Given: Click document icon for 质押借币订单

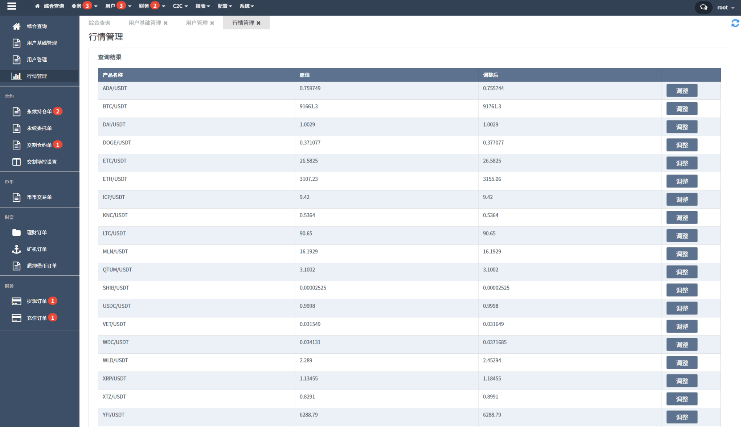Looking at the screenshot, I should pyautogui.click(x=16, y=266).
